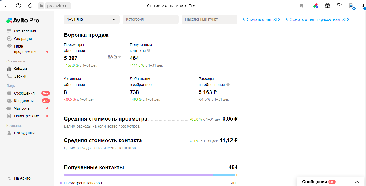Open План продвижения in the sidebar

[x=26, y=49]
